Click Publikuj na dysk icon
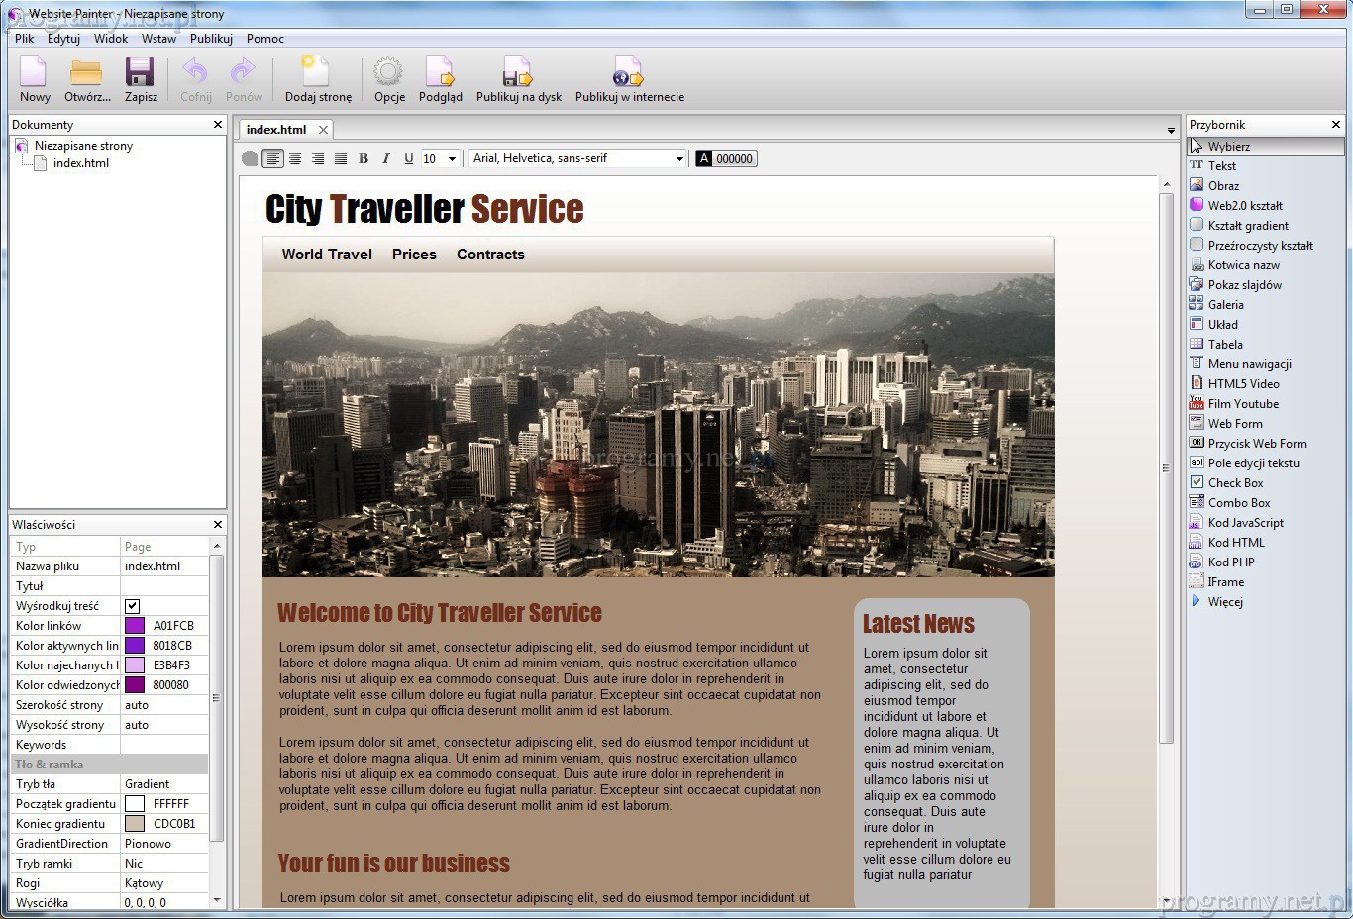 518,74
